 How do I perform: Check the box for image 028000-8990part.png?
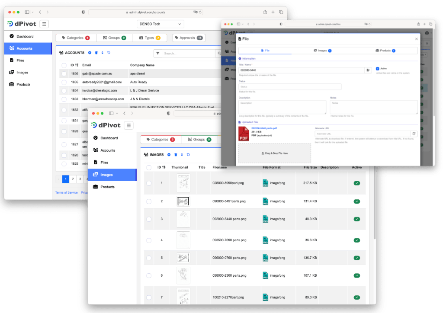tap(149, 183)
